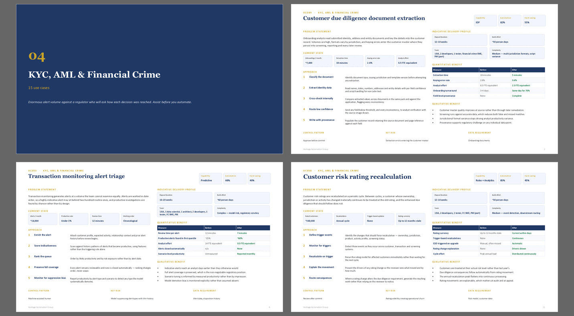This screenshot has width=574, height=316.
Task: Click the "7 minutes" review time cell
Action: 242,233
